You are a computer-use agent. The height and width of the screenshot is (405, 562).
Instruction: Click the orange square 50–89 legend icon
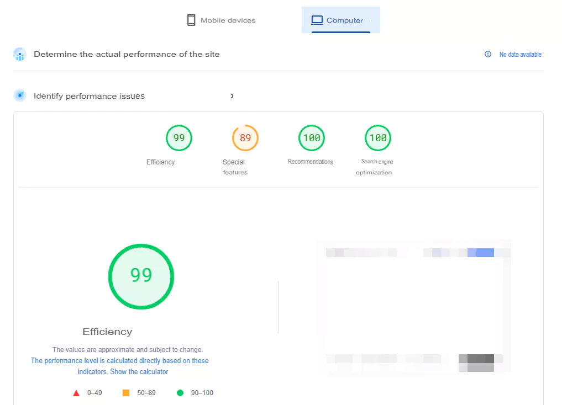tap(126, 393)
